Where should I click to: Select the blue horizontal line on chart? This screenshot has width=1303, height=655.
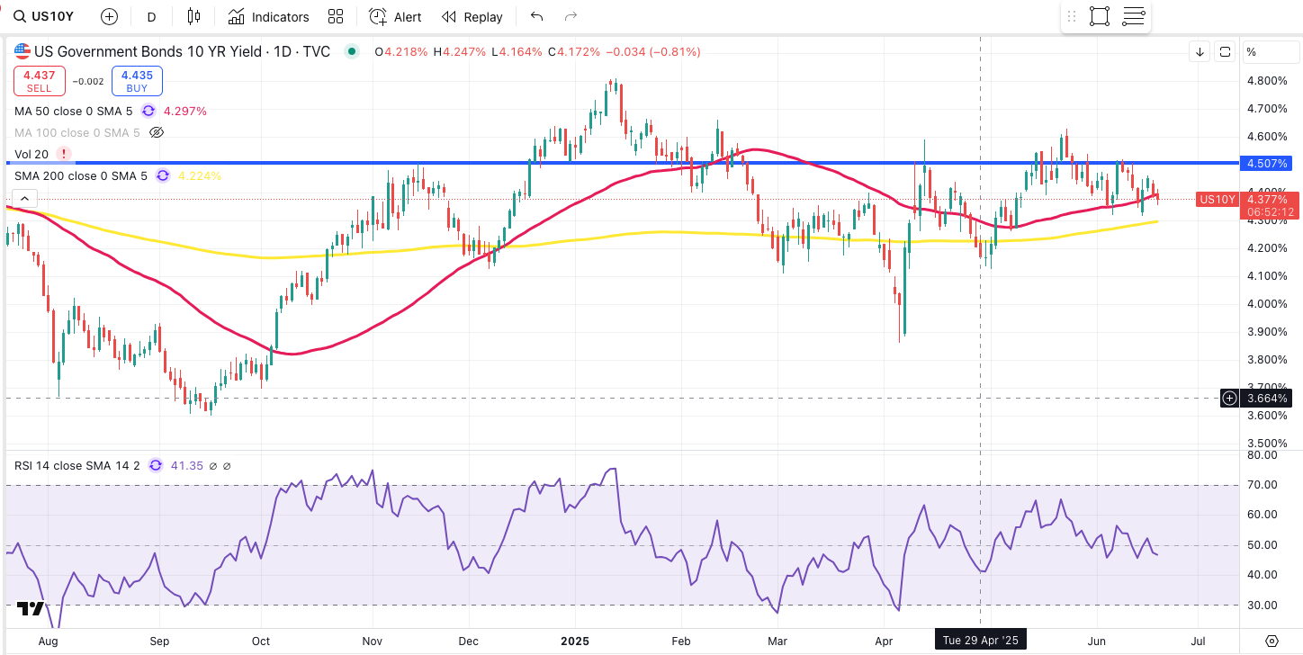(621, 163)
